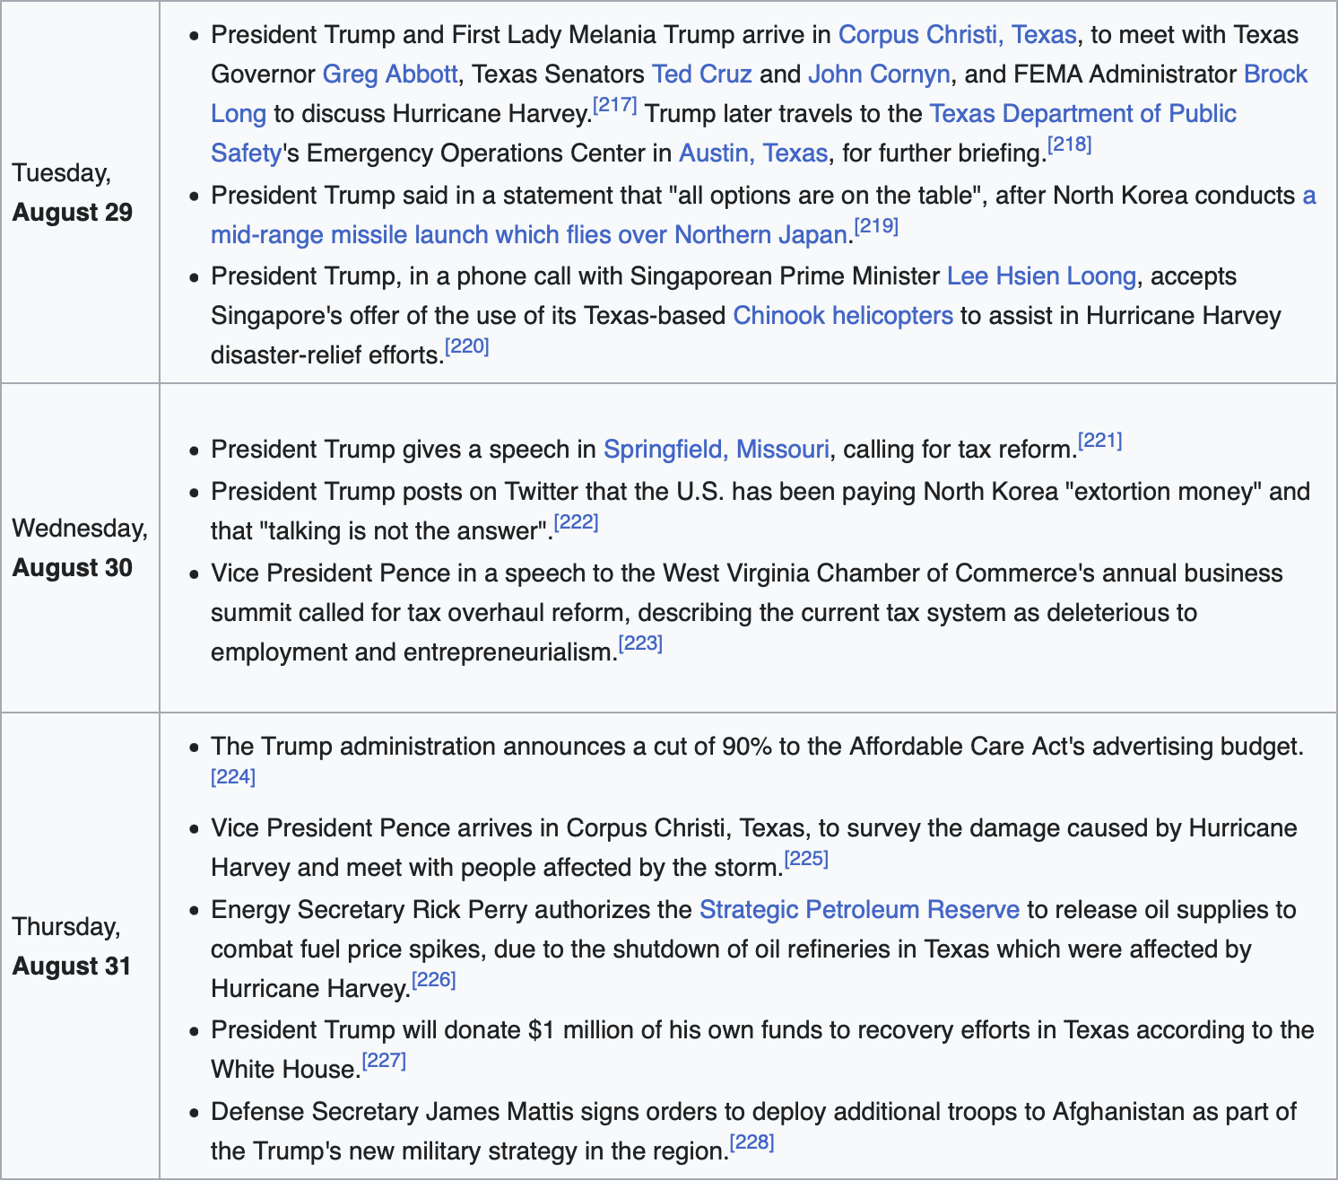Visit Texas Department of Public Safety link

[x=1082, y=114]
